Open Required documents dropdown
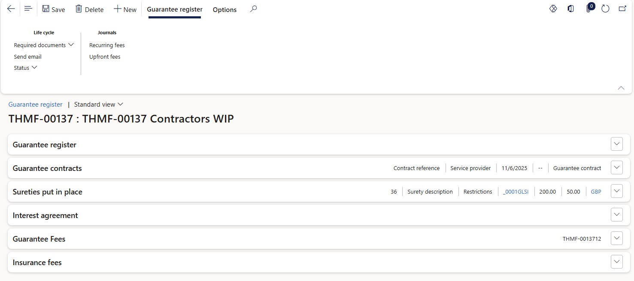634x281 pixels. click(x=44, y=45)
